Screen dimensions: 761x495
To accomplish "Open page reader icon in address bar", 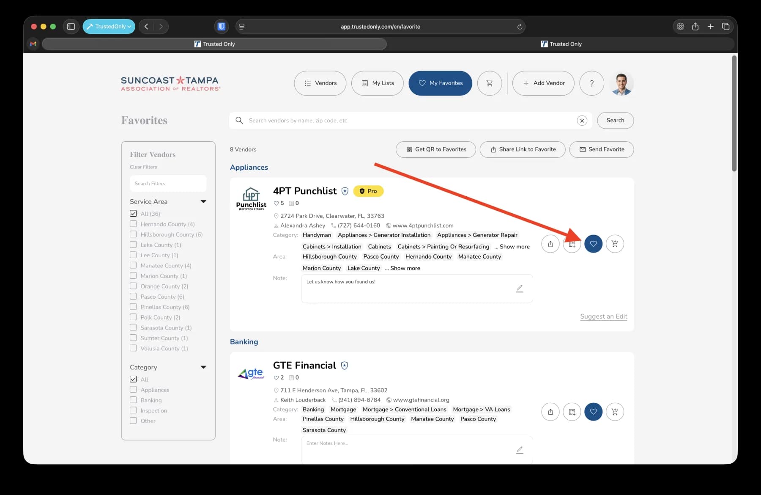I will [x=242, y=27].
